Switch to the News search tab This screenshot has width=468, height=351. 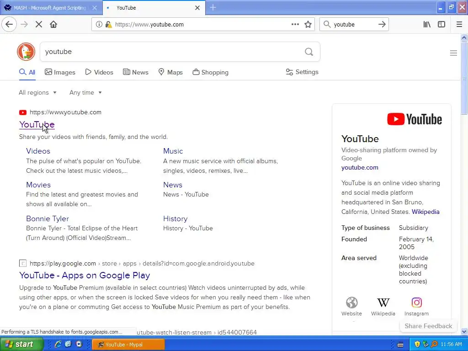pos(136,72)
